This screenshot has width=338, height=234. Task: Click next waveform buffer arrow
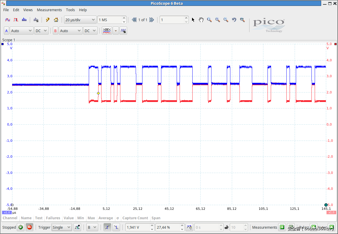(x=152, y=20)
